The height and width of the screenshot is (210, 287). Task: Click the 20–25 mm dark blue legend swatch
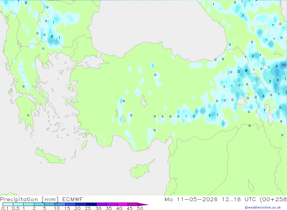pyautogui.click(x=81, y=204)
